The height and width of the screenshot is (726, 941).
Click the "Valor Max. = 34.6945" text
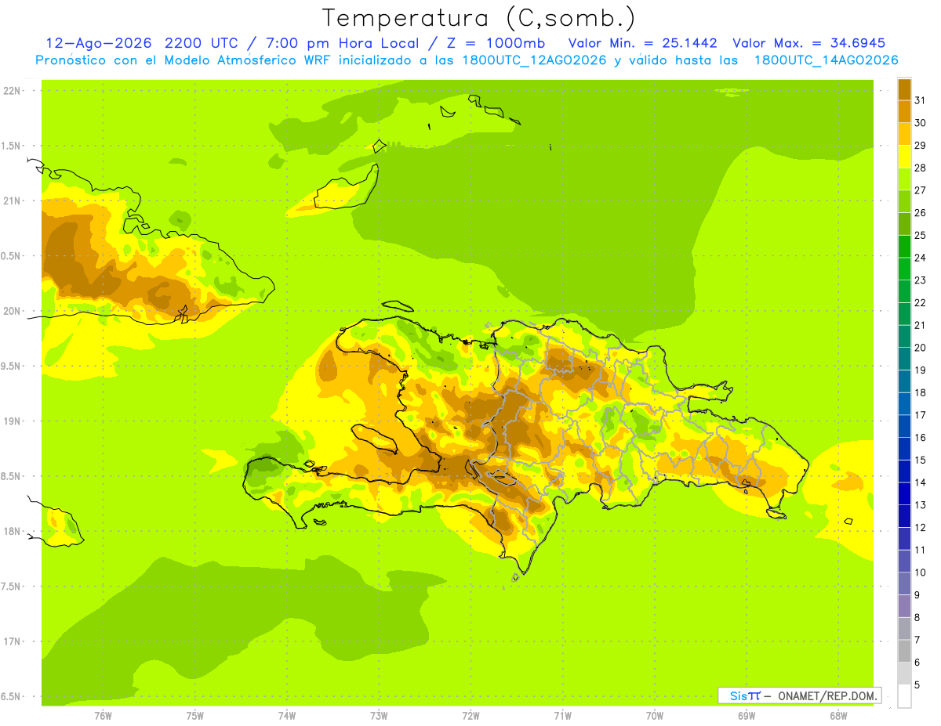[808, 43]
